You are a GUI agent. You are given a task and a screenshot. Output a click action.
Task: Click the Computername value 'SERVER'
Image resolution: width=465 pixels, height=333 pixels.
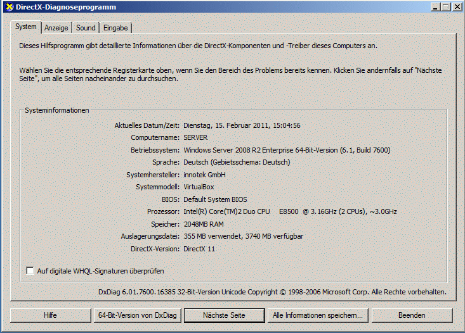pyautogui.click(x=195, y=137)
